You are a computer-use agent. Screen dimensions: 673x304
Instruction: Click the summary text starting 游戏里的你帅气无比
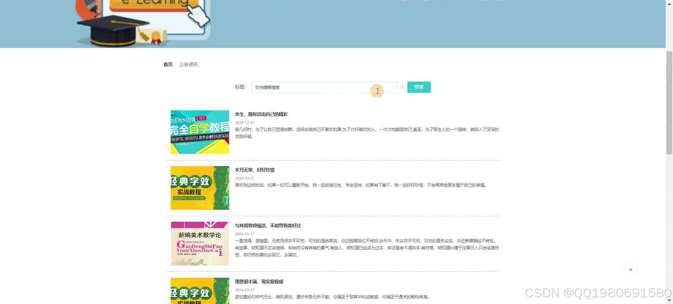click(x=332, y=297)
